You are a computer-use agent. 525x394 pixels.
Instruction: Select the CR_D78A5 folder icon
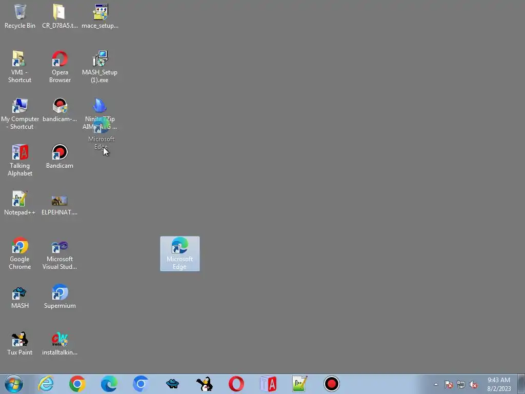coord(59,16)
